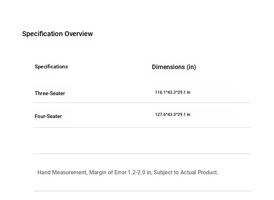274x200 pixels.
Task: Click the word "Overview" in the heading
Action: tap(79, 34)
